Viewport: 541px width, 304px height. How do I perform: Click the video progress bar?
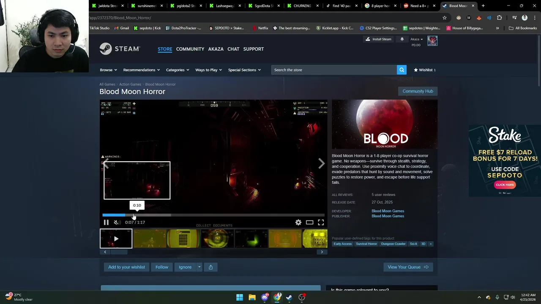pyautogui.click(x=213, y=215)
